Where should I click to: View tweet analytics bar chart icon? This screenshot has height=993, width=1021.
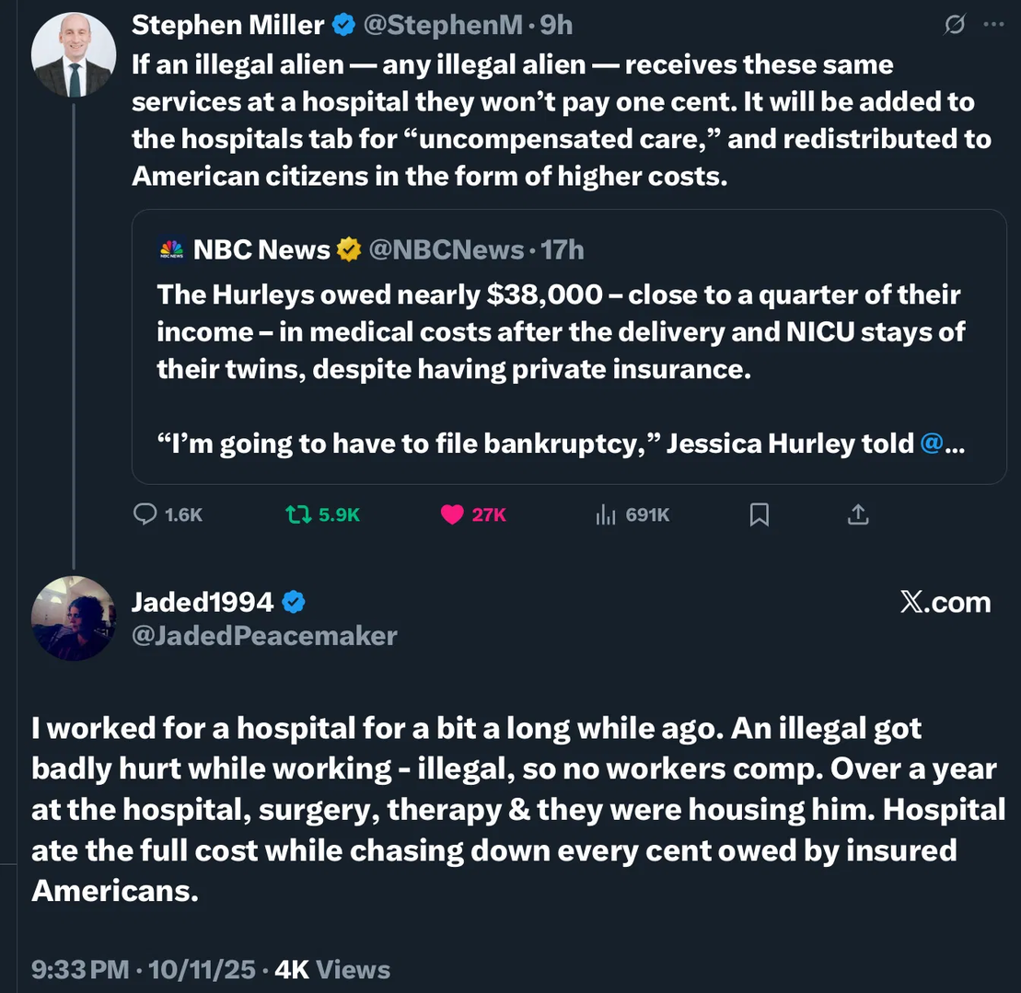tap(605, 514)
